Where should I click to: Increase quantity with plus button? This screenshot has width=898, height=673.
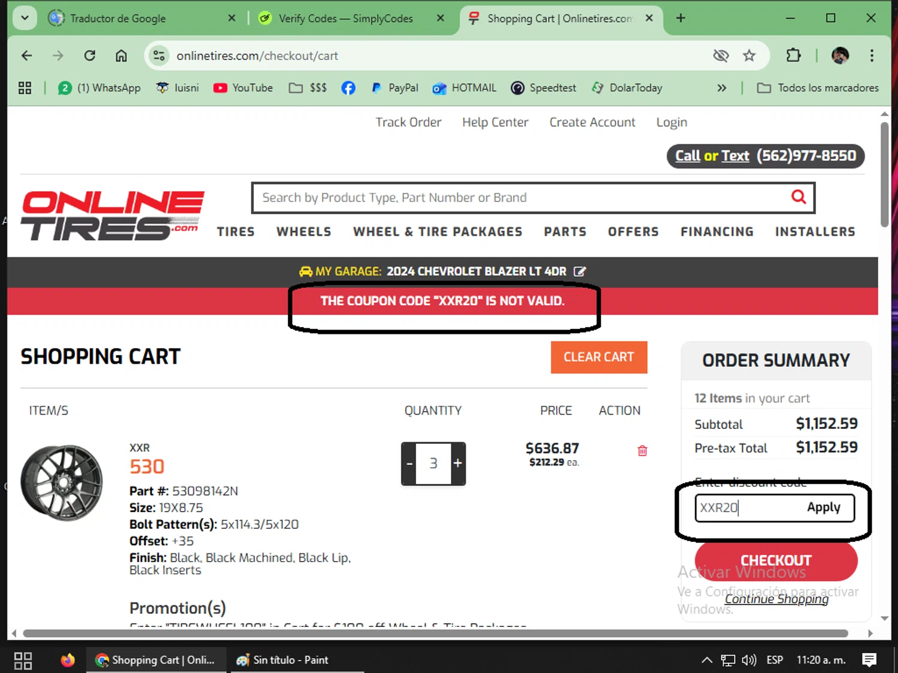pyautogui.click(x=457, y=464)
